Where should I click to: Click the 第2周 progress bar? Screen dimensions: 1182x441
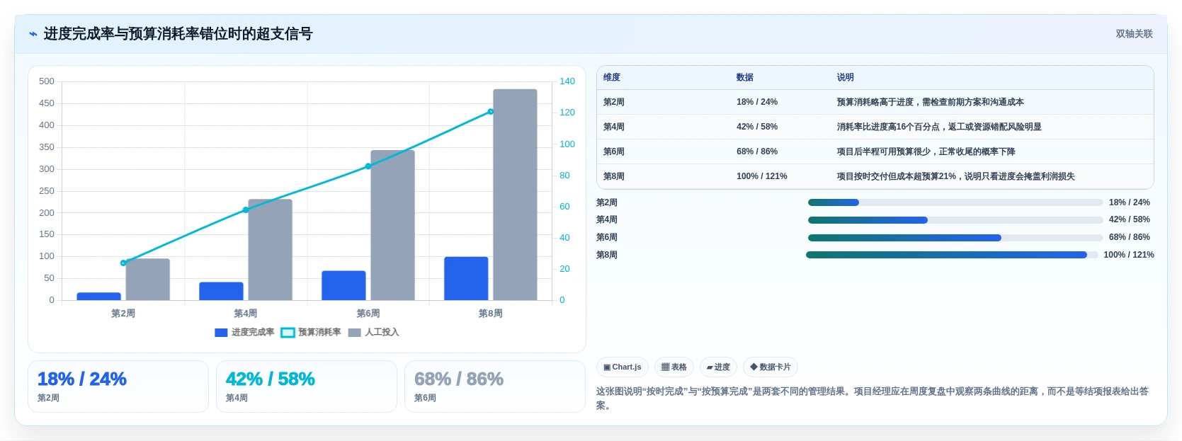tap(955, 202)
